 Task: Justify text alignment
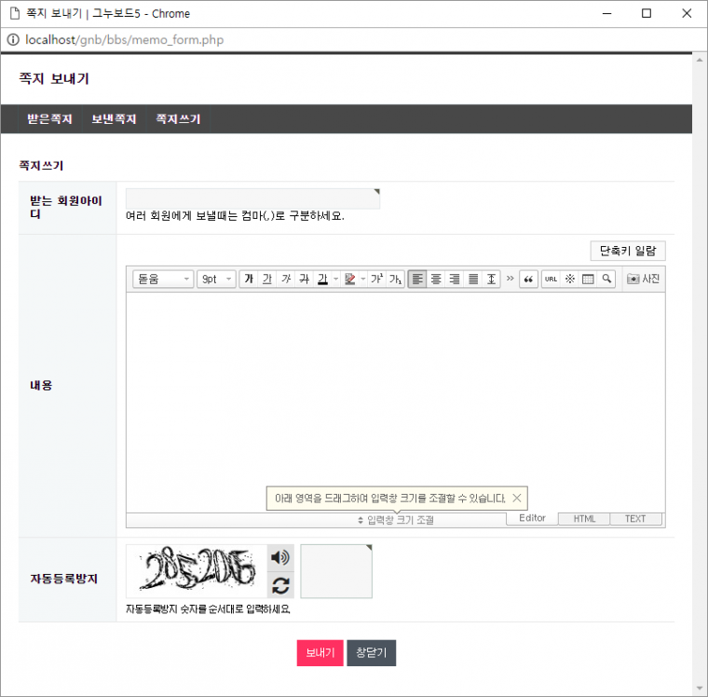click(472, 279)
